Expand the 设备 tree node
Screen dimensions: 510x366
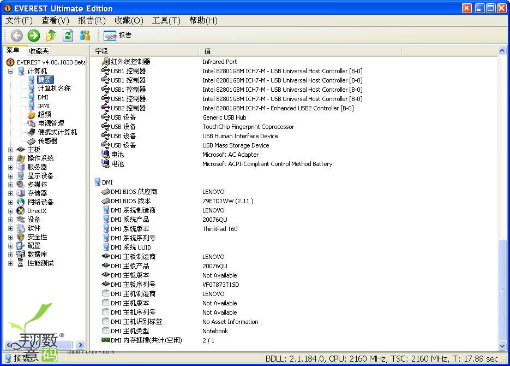coord(11,220)
